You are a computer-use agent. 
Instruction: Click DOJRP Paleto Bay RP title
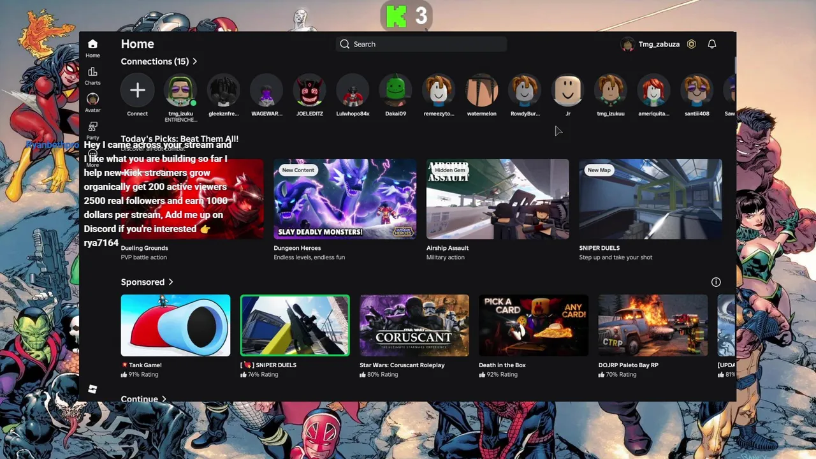pyautogui.click(x=630, y=365)
